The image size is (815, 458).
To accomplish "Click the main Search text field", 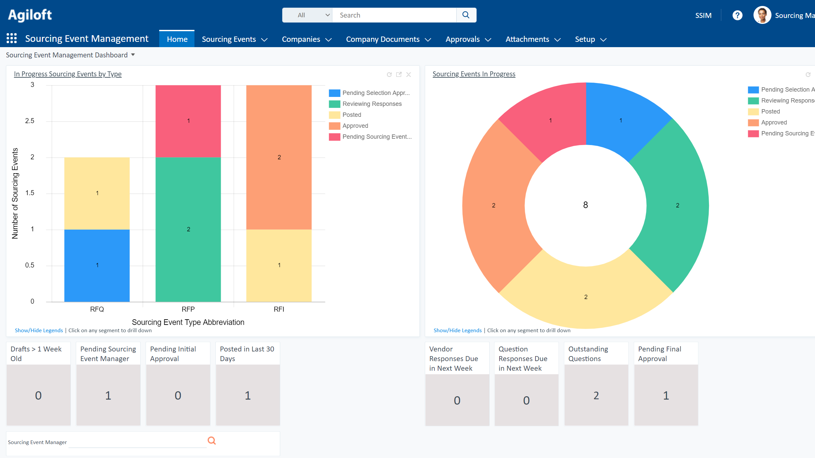I will (x=394, y=15).
